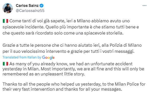The width and height of the screenshot is (150, 96).
Task: Open the three-dot more options menu
Action: 144,6
